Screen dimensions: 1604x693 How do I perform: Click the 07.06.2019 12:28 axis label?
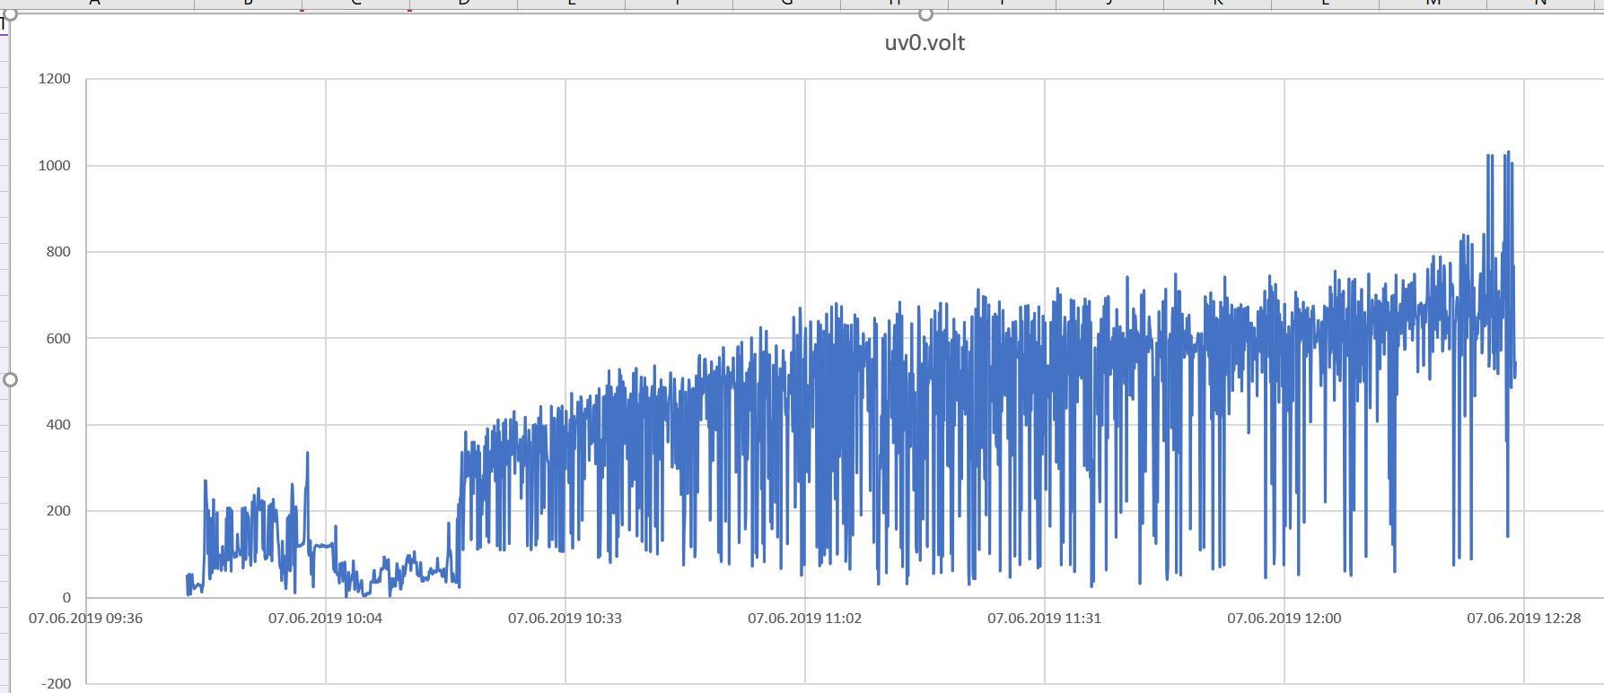pos(1523,619)
